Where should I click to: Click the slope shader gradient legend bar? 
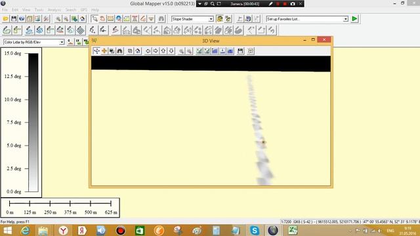coord(33,123)
